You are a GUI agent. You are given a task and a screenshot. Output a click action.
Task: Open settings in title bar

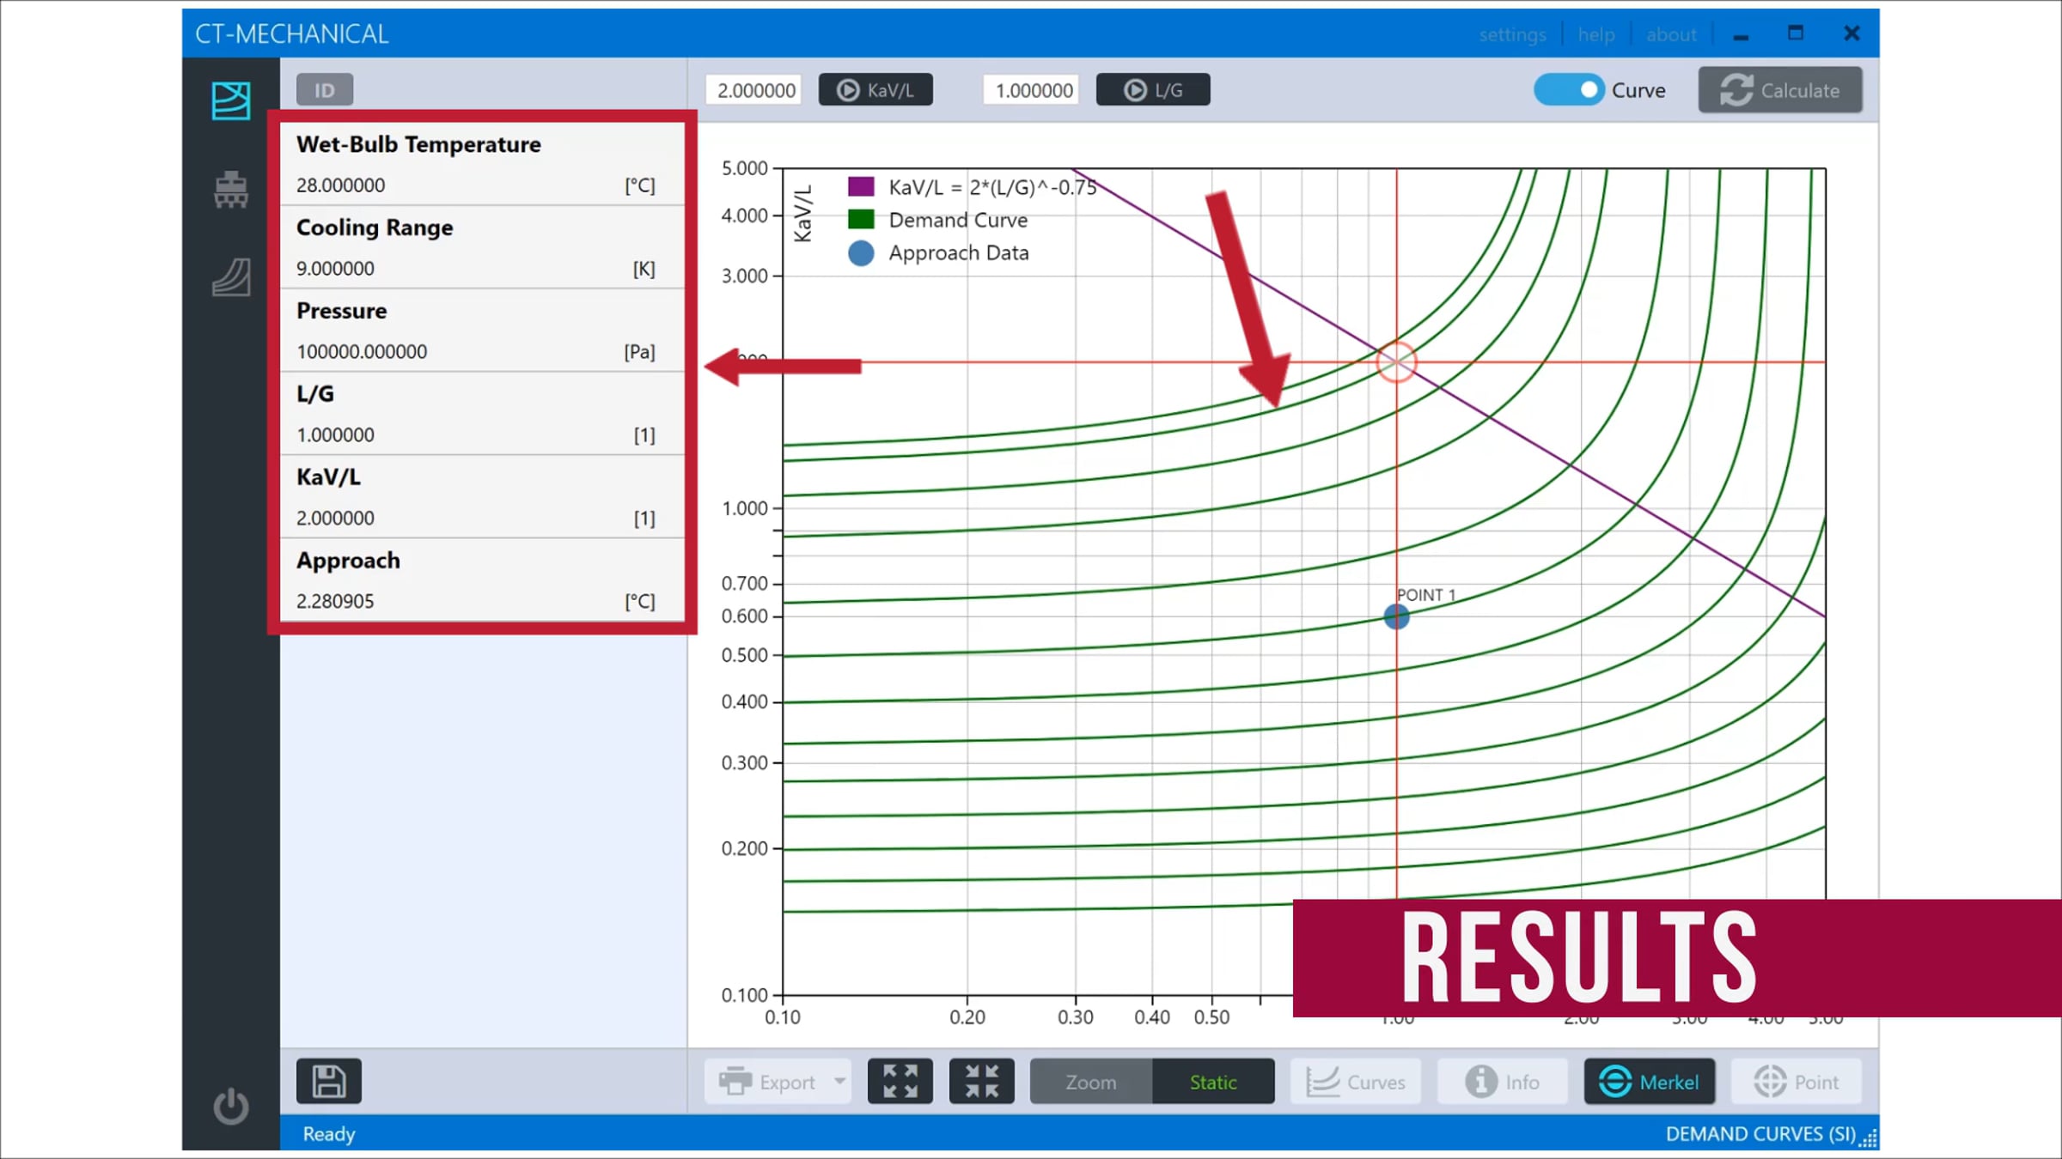1512,34
